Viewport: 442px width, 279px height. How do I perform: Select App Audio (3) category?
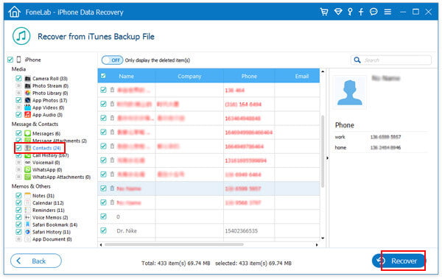click(x=47, y=115)
